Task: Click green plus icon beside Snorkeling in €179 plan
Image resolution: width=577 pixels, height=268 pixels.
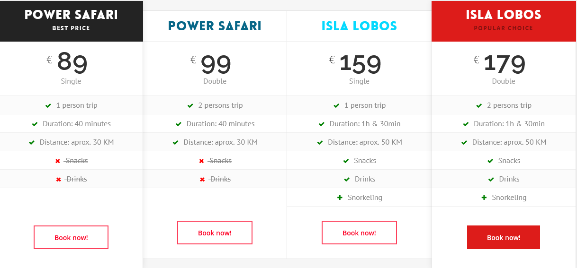Action: coord(484,198)
